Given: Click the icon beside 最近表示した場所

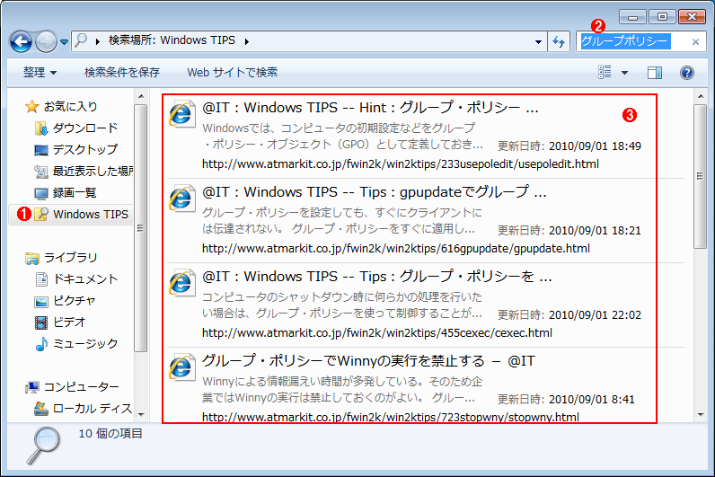Looking at the screenshot, I should pos(41,172).
